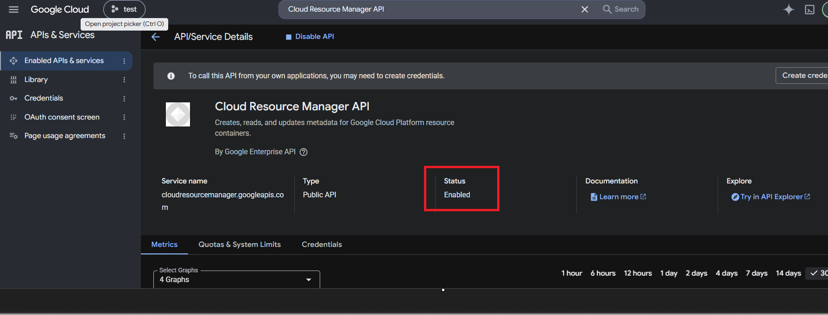Click the Page usage agreements icon
Image resolution: width=828 pixels, height=315 pixels.
point(13,136)
